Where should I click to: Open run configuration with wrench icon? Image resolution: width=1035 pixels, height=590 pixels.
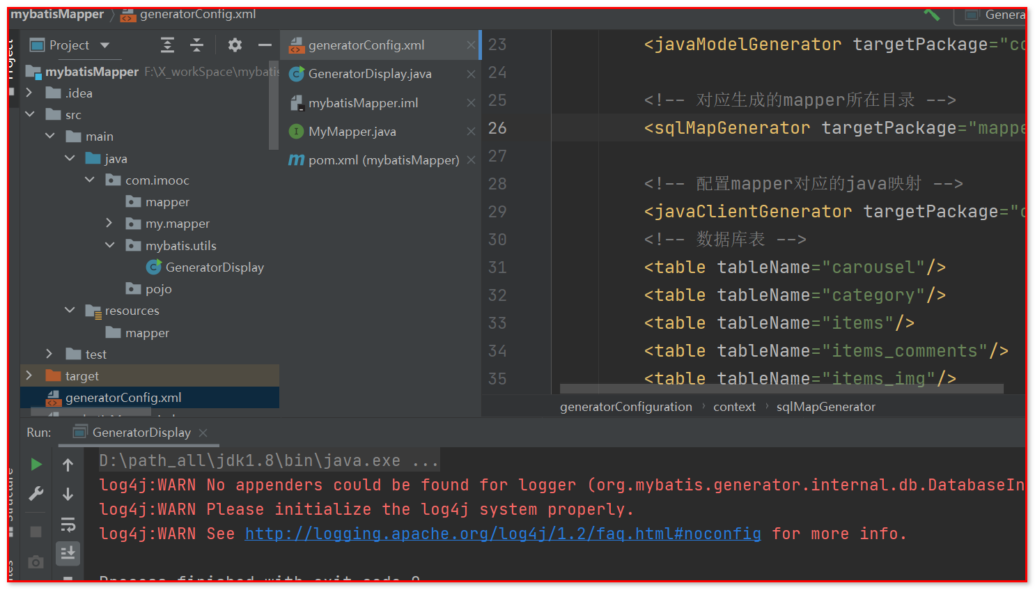click(x=36, y=494)
